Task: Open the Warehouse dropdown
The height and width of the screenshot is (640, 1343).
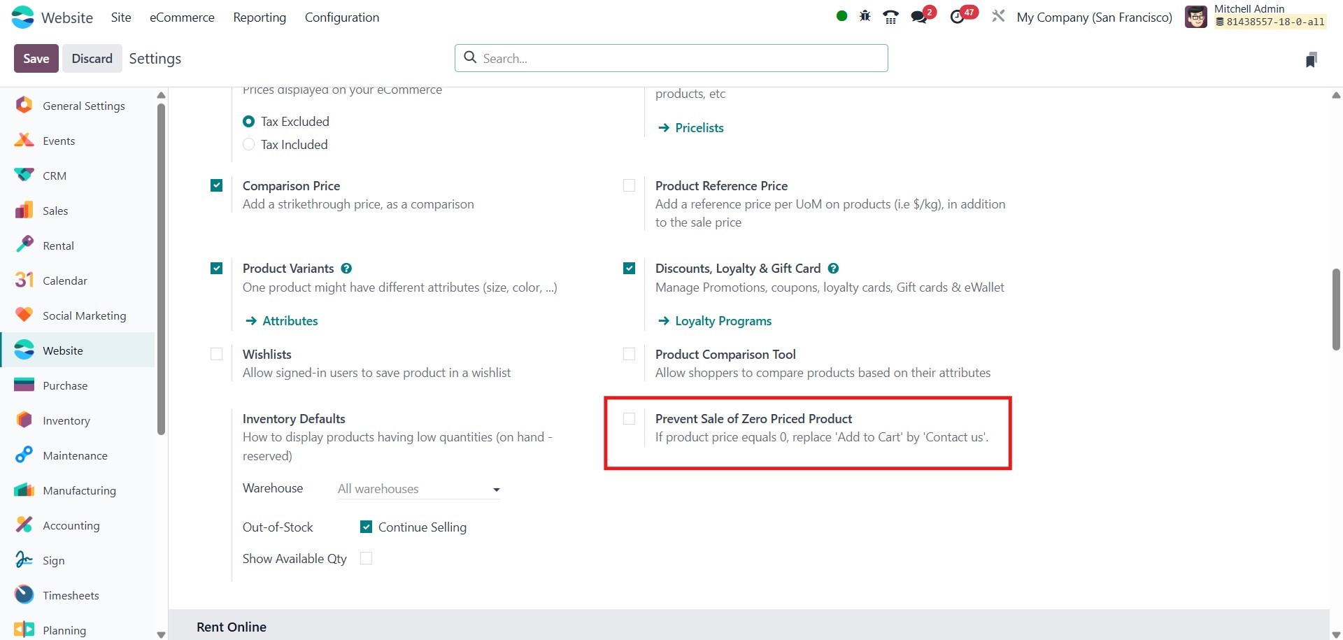Action: (418, 489)
